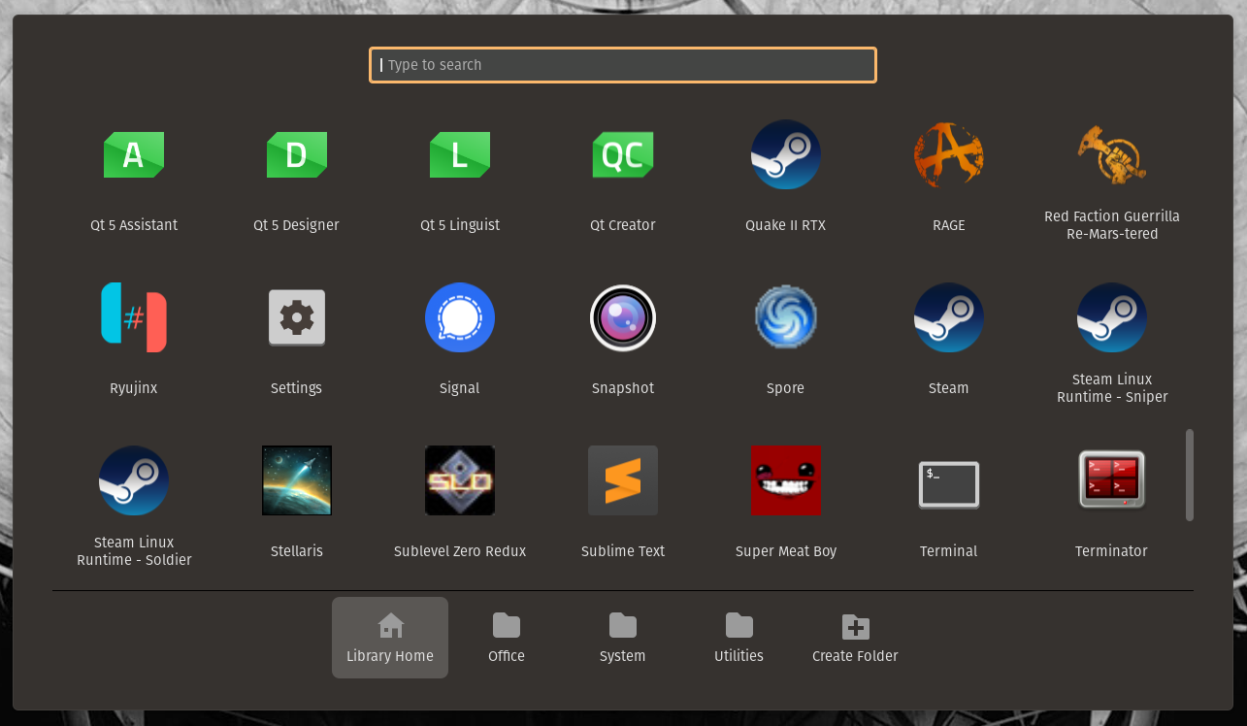The image size is (1247, 726).
Task: Launch Terminator
Action: click(x=1112, y=480)
